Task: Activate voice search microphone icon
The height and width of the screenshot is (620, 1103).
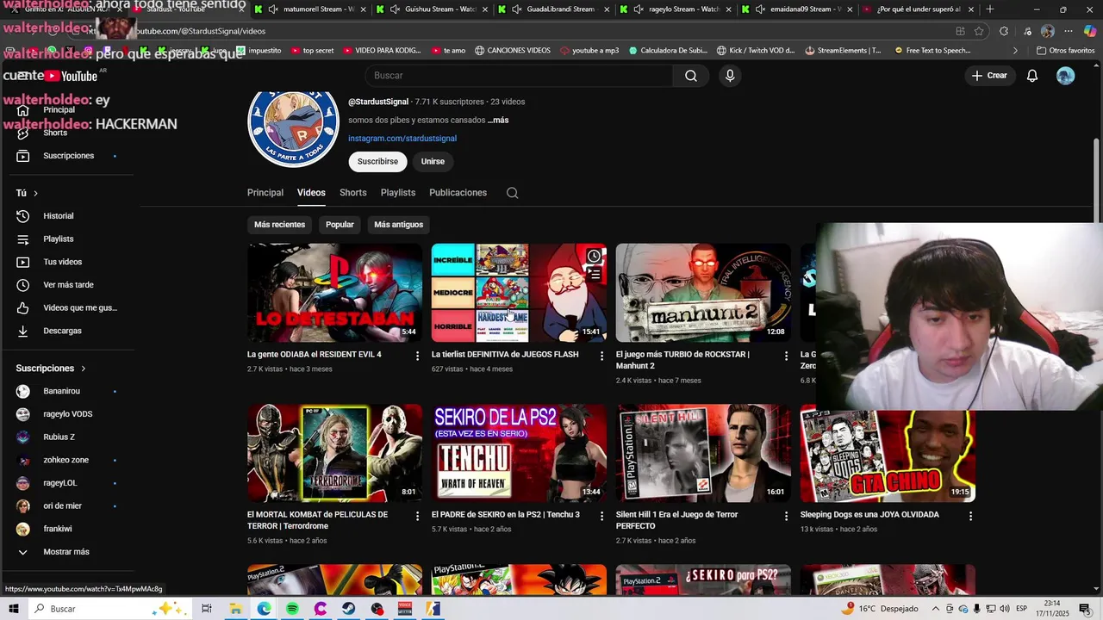Action: click(730, 76)
